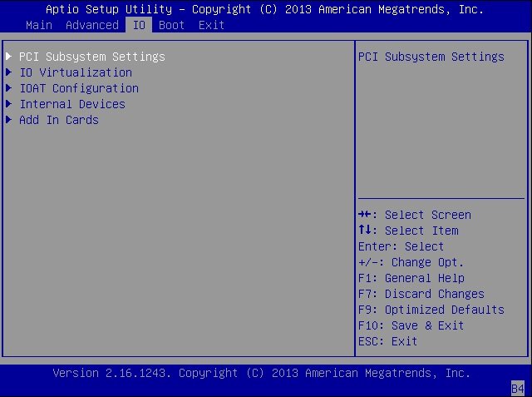Click arrow beside PCI Subsystem Settings
Image resolution: width=532 pixels, height=397 pixels.
(x=9, y=56)
